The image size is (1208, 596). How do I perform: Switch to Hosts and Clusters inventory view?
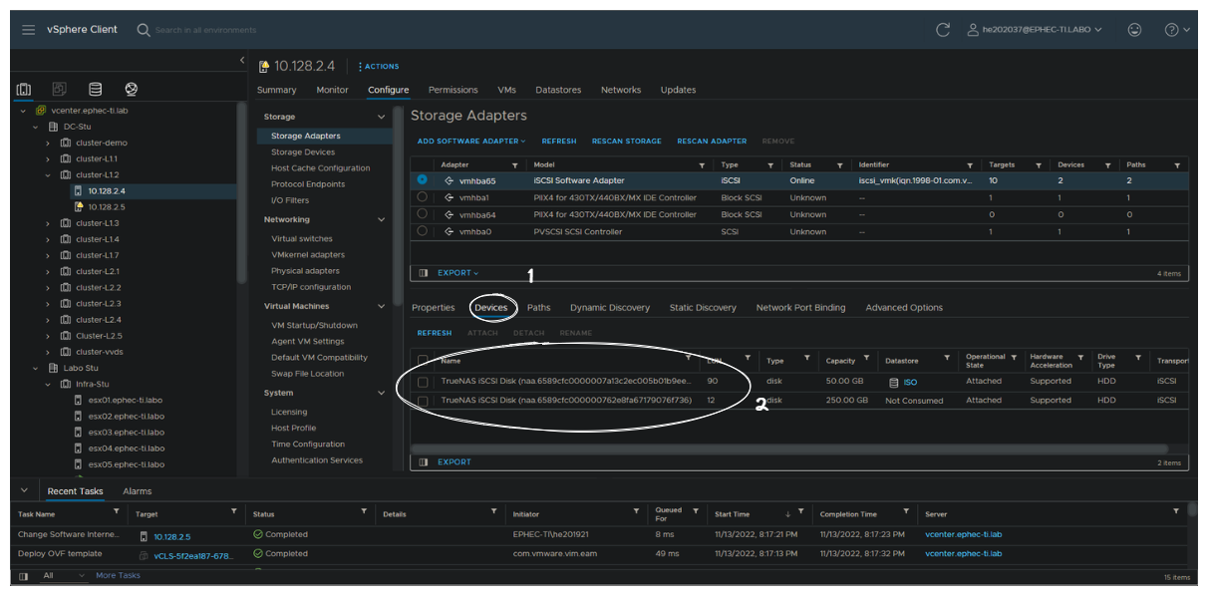pyautogui.click(x=24, y=90)
